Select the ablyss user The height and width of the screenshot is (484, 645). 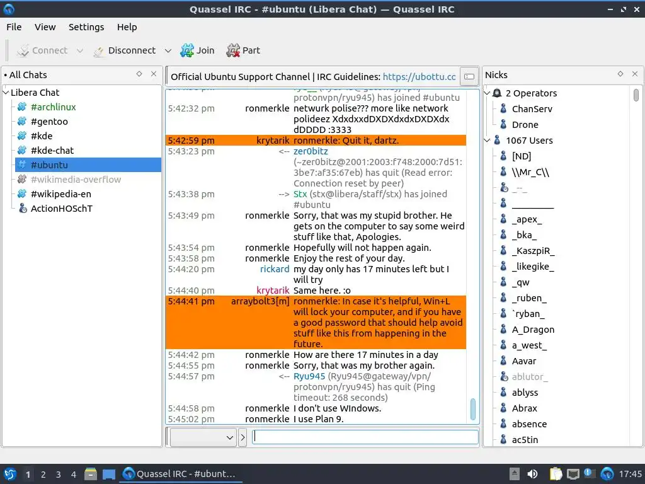pos(525,393)
